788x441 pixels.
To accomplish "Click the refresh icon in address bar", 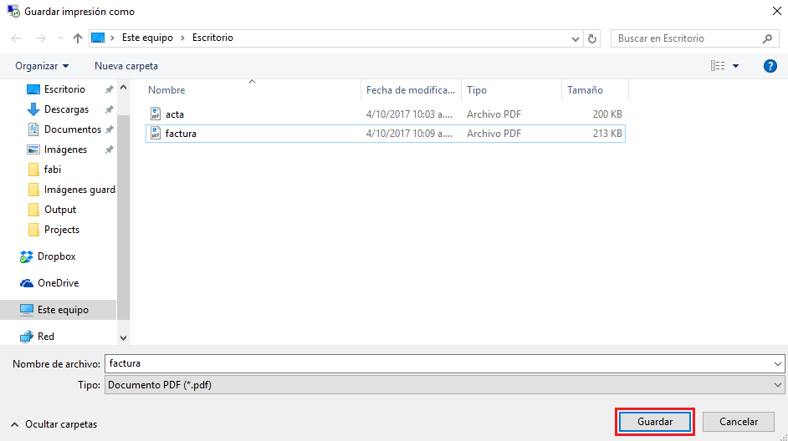I will tap(593, 38).
